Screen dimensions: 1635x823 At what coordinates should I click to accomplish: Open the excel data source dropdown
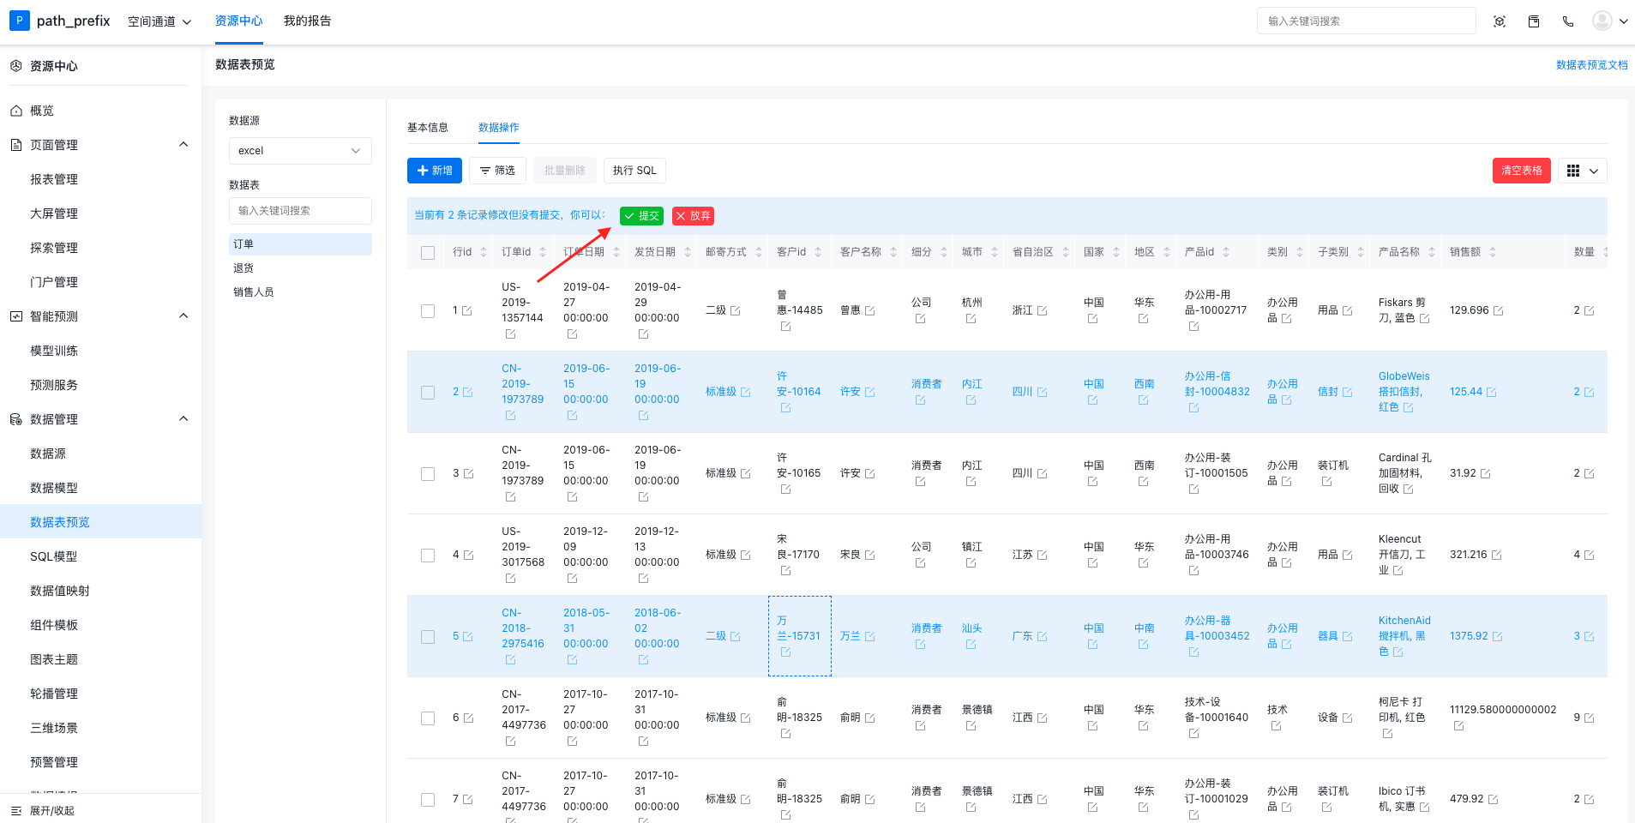pos(300,151)
